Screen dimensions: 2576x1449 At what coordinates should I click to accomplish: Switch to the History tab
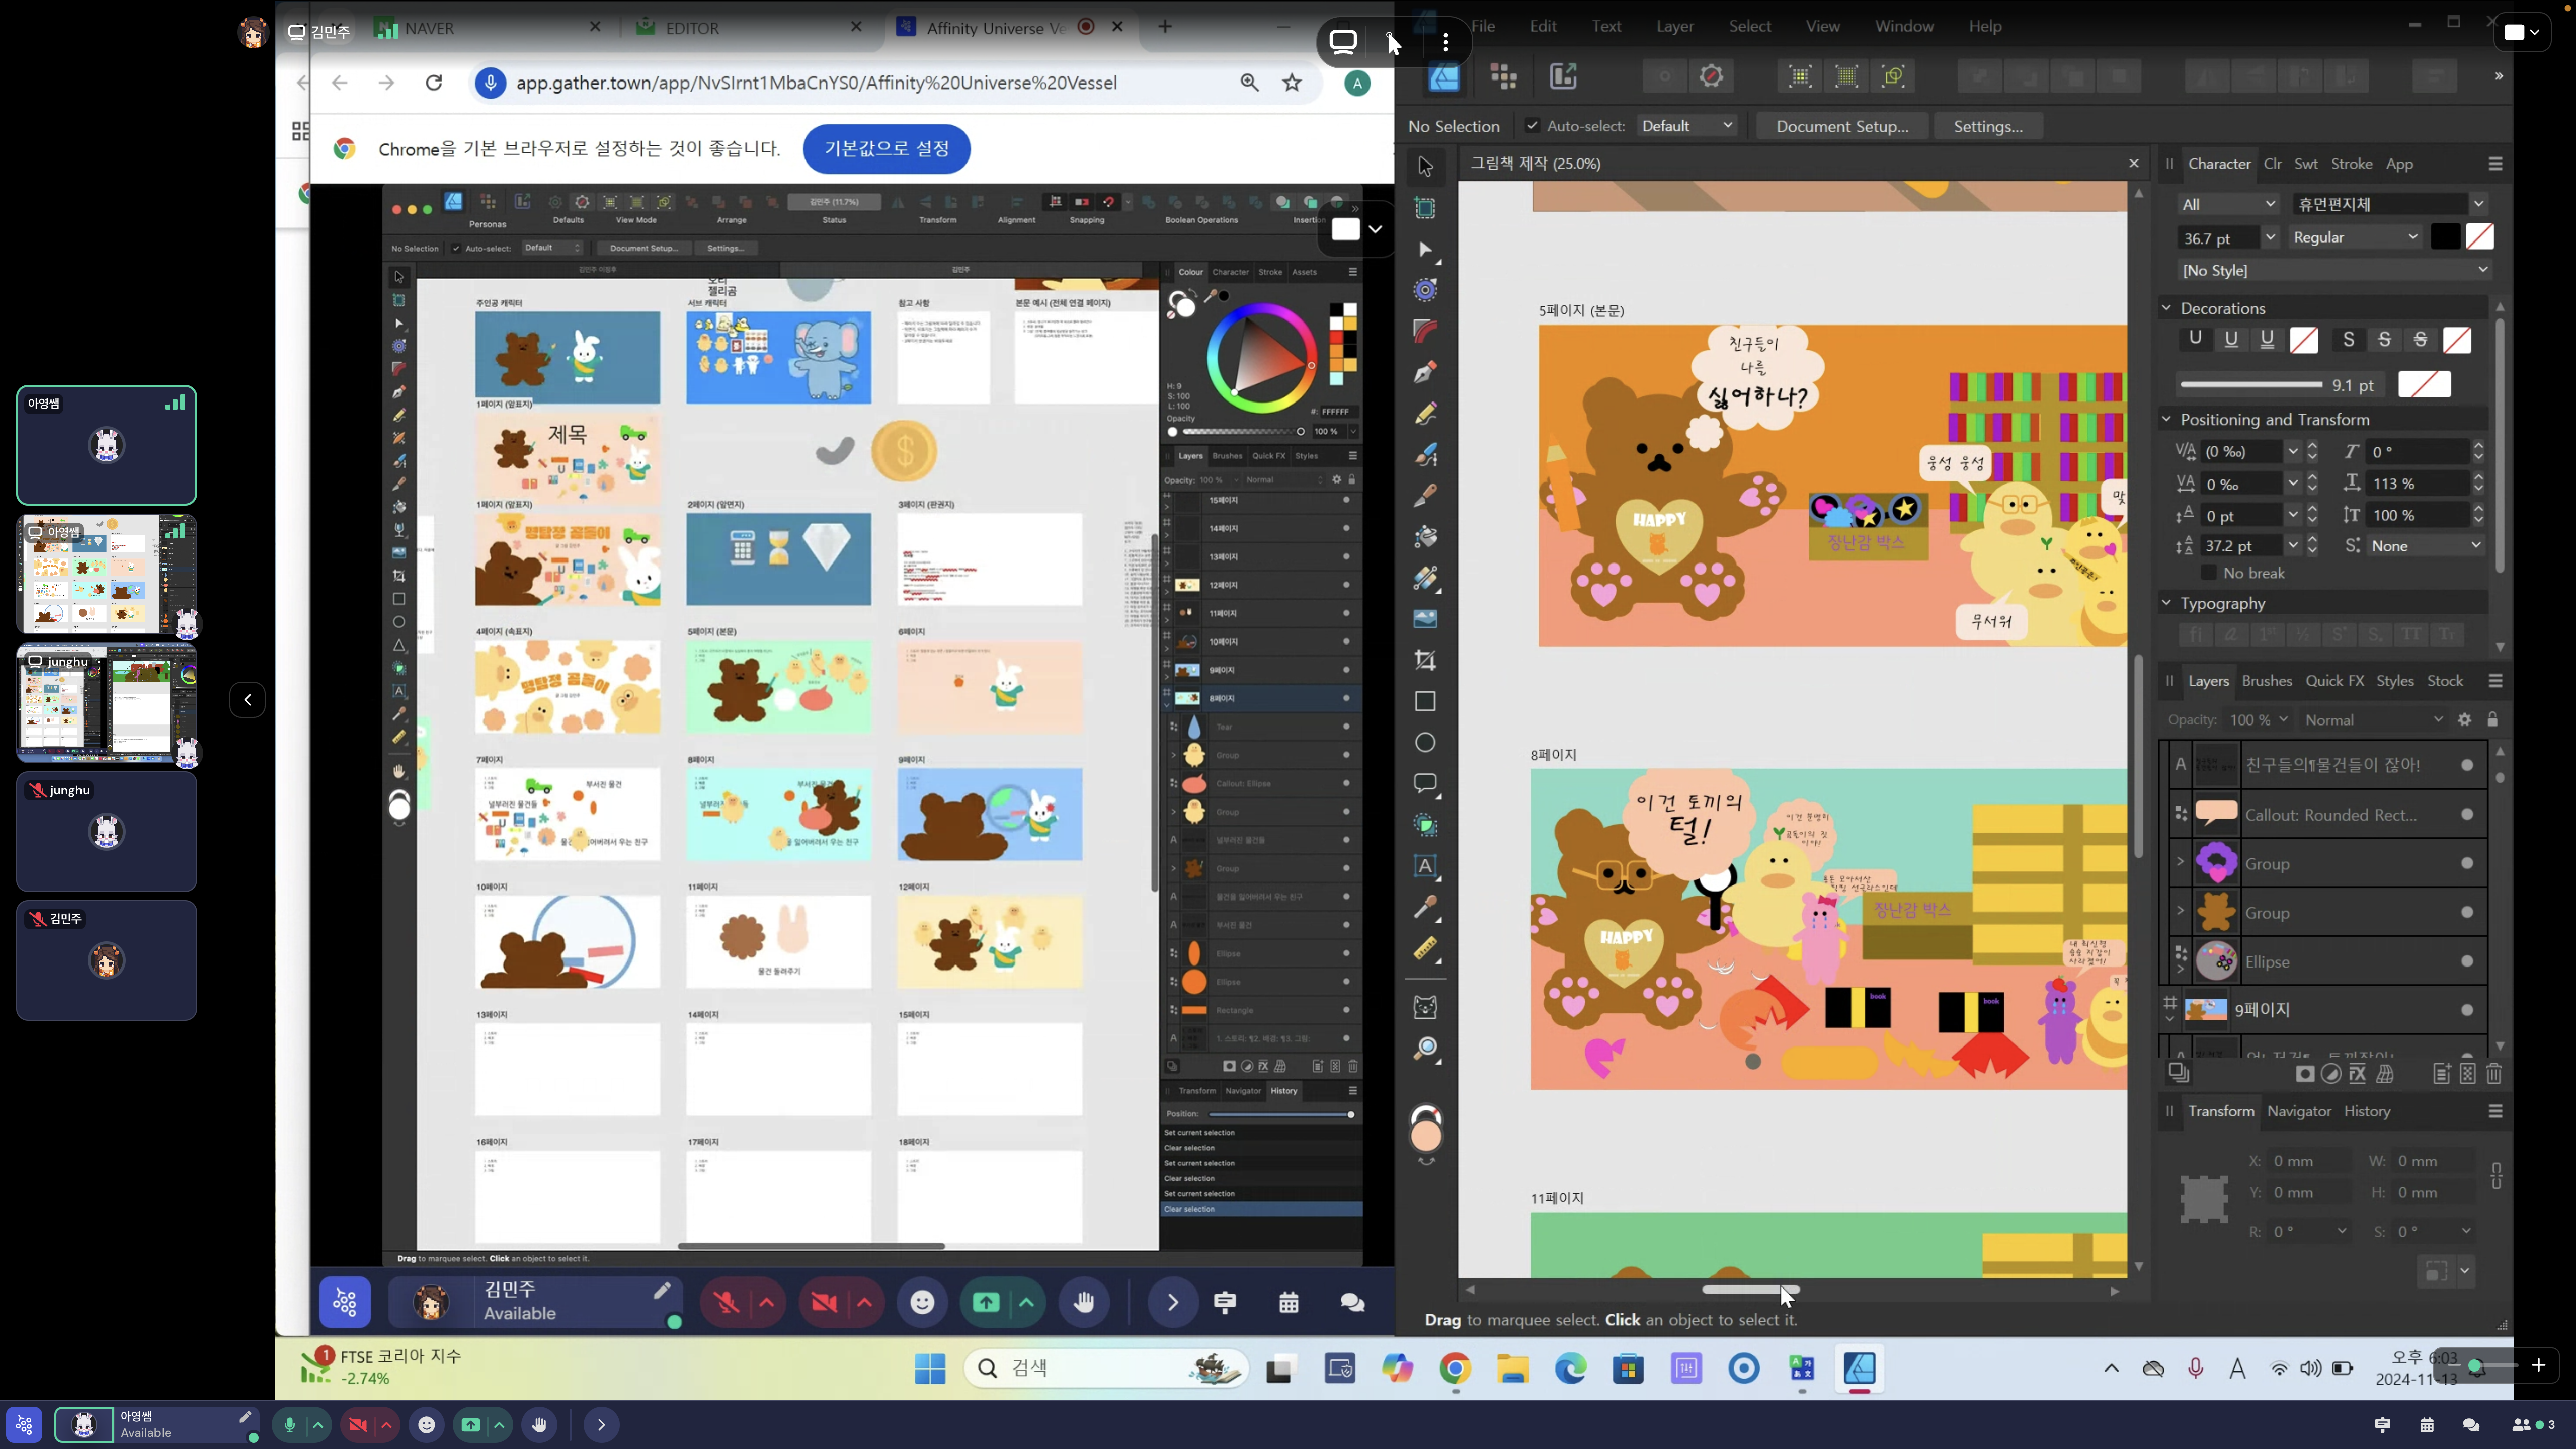(x=2367, y=1111)
